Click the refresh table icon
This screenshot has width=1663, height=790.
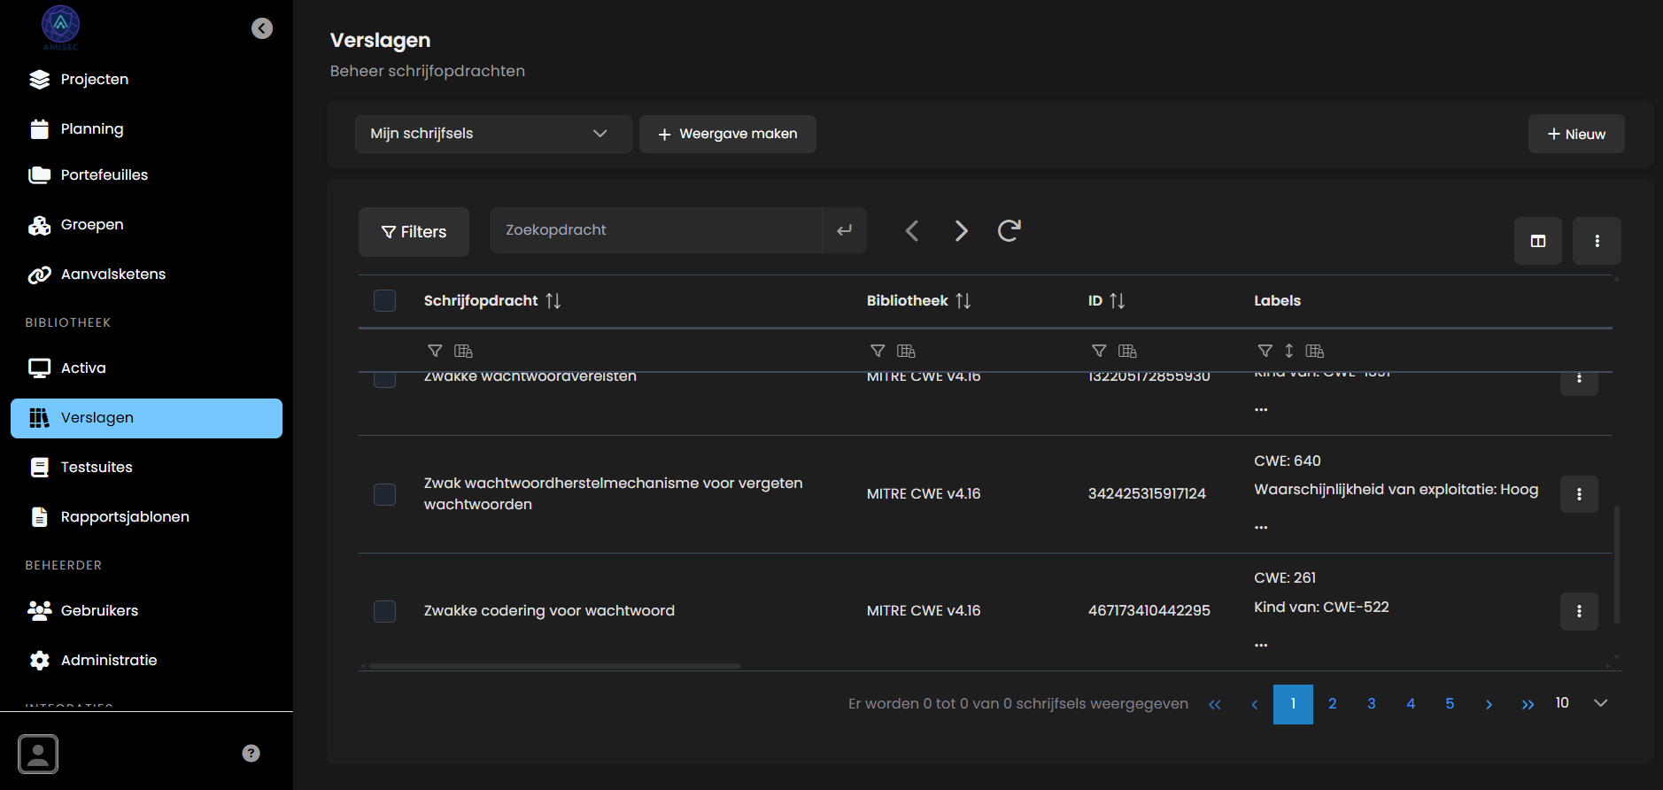[1009, 231]
